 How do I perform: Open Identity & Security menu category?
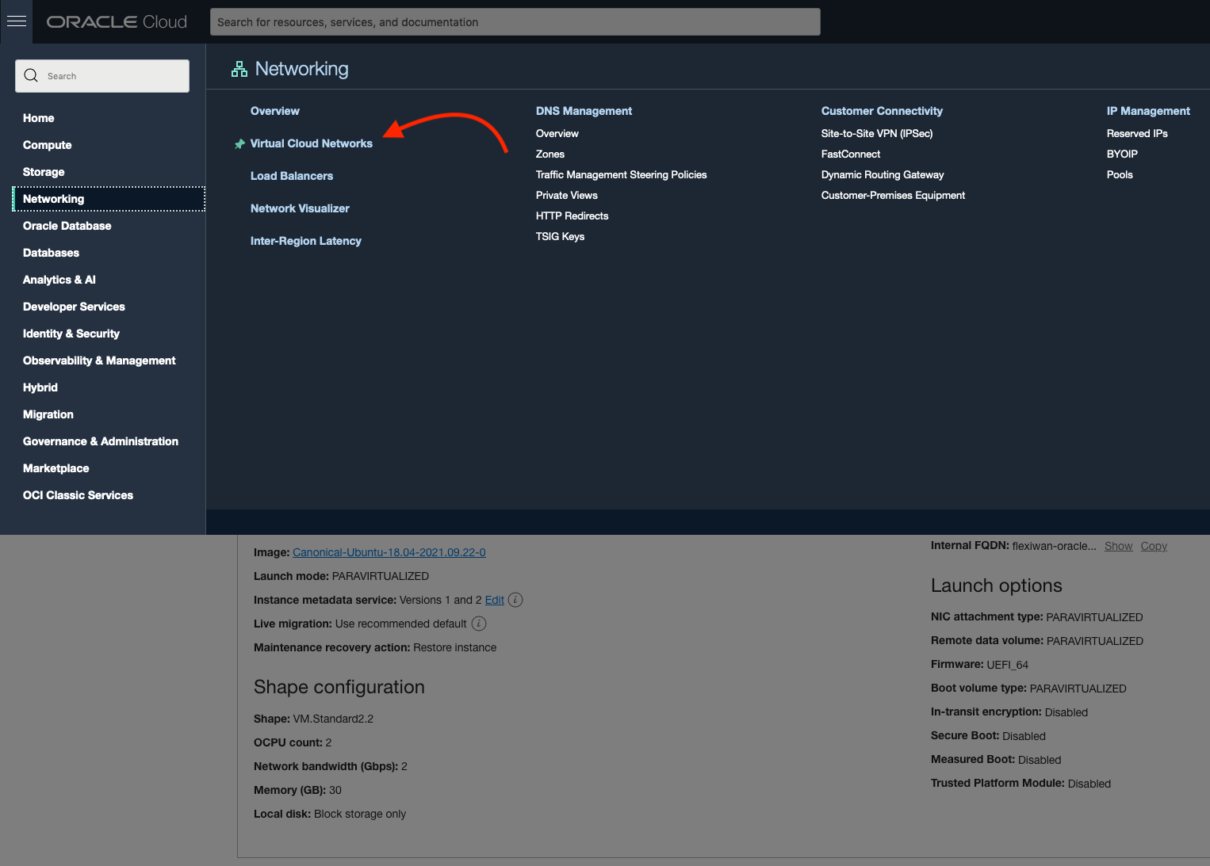click(71, 334)
